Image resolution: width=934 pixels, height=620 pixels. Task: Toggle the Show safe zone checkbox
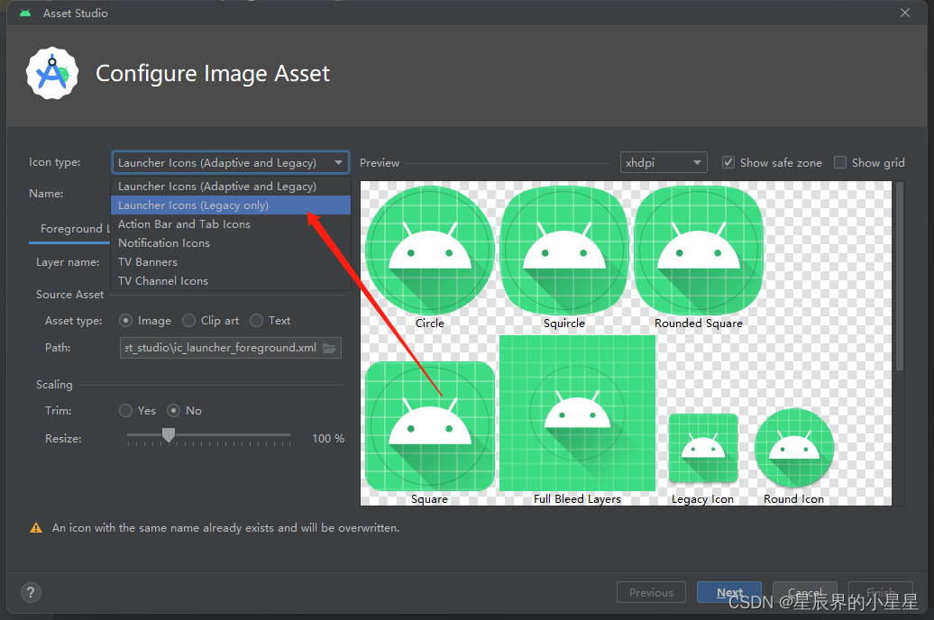click(x=728, y=162)
